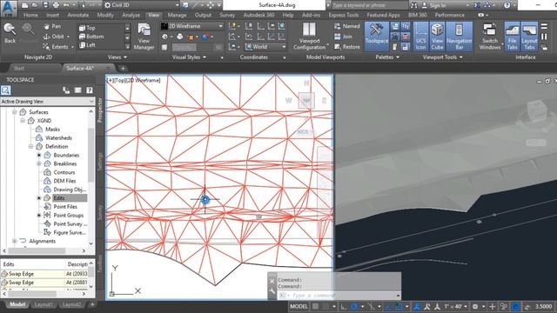
Task: Open the 2D Wireframe visual style dropdown
Action: (191, 26)
